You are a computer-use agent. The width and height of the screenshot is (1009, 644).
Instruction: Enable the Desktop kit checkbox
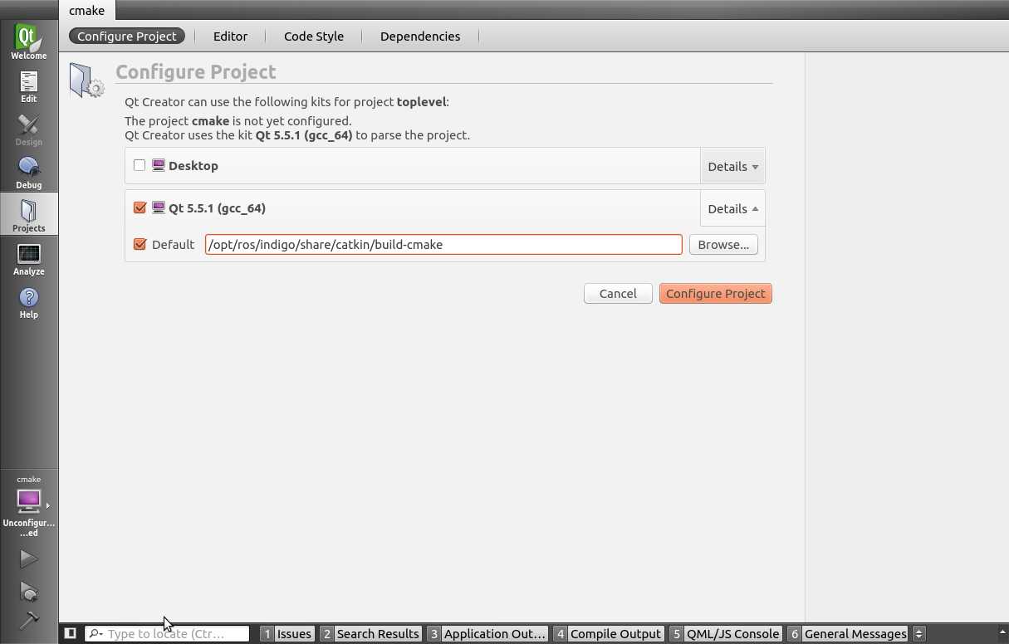[x=140, y=165]
